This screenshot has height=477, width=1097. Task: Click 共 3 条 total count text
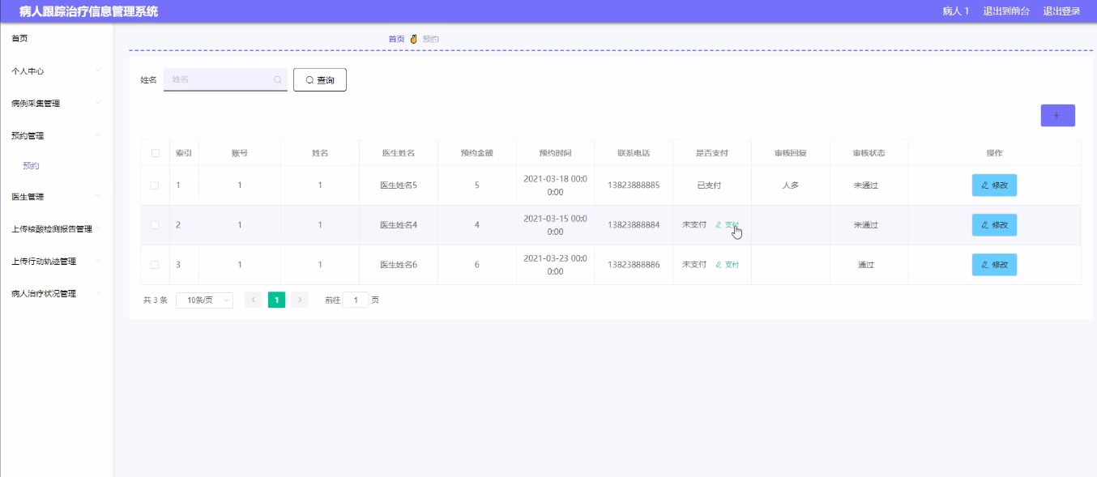[x=155, y=300]
